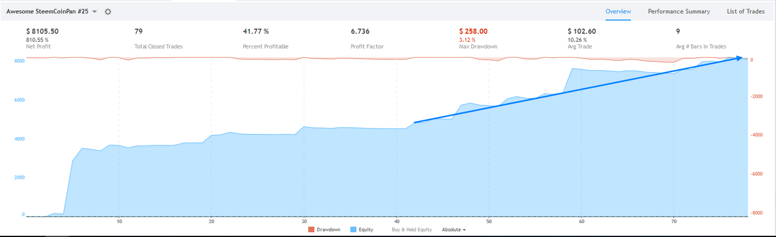The image size is (776, 237).
Task: Click the Profit Factor value 6.736
Action: 360,31
